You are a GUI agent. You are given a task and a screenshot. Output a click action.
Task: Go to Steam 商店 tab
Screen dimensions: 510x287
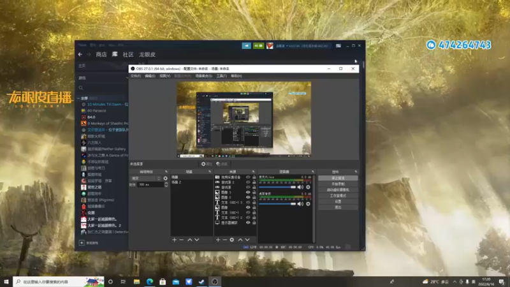101,54
